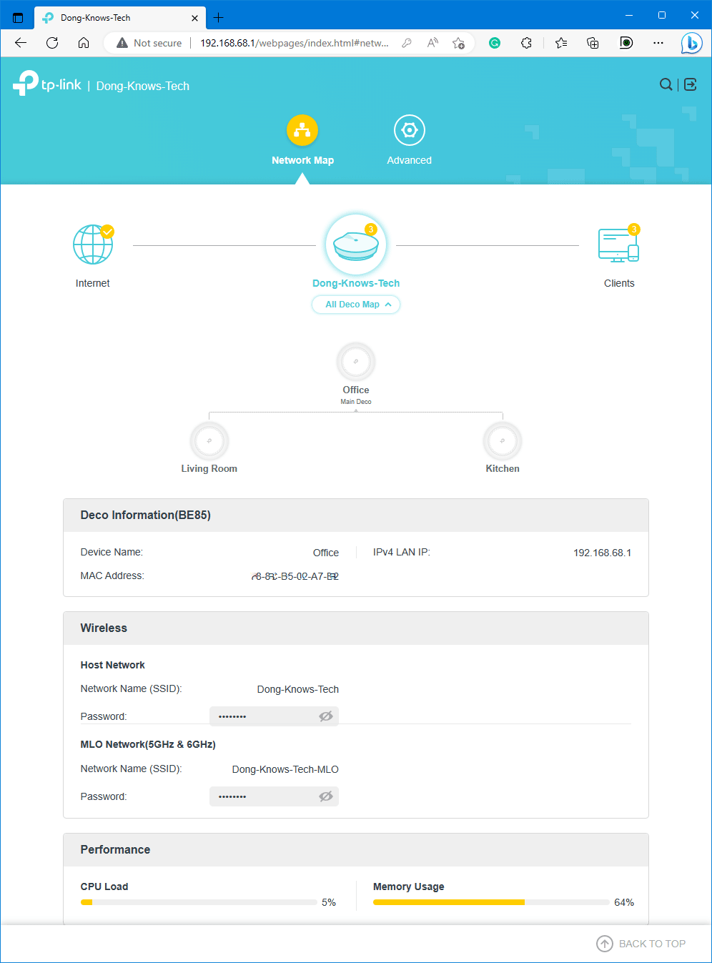
Task: Reveal the Host Network password
Action: pos(326,716)
